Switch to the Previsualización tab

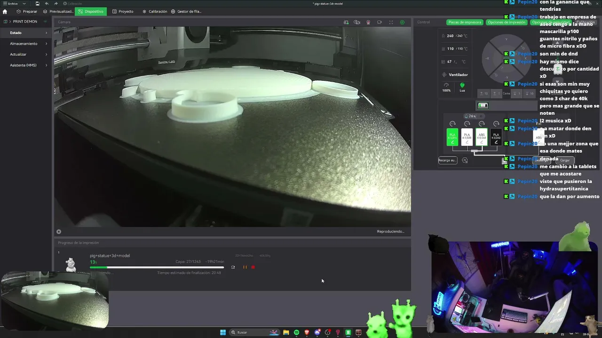58,11
